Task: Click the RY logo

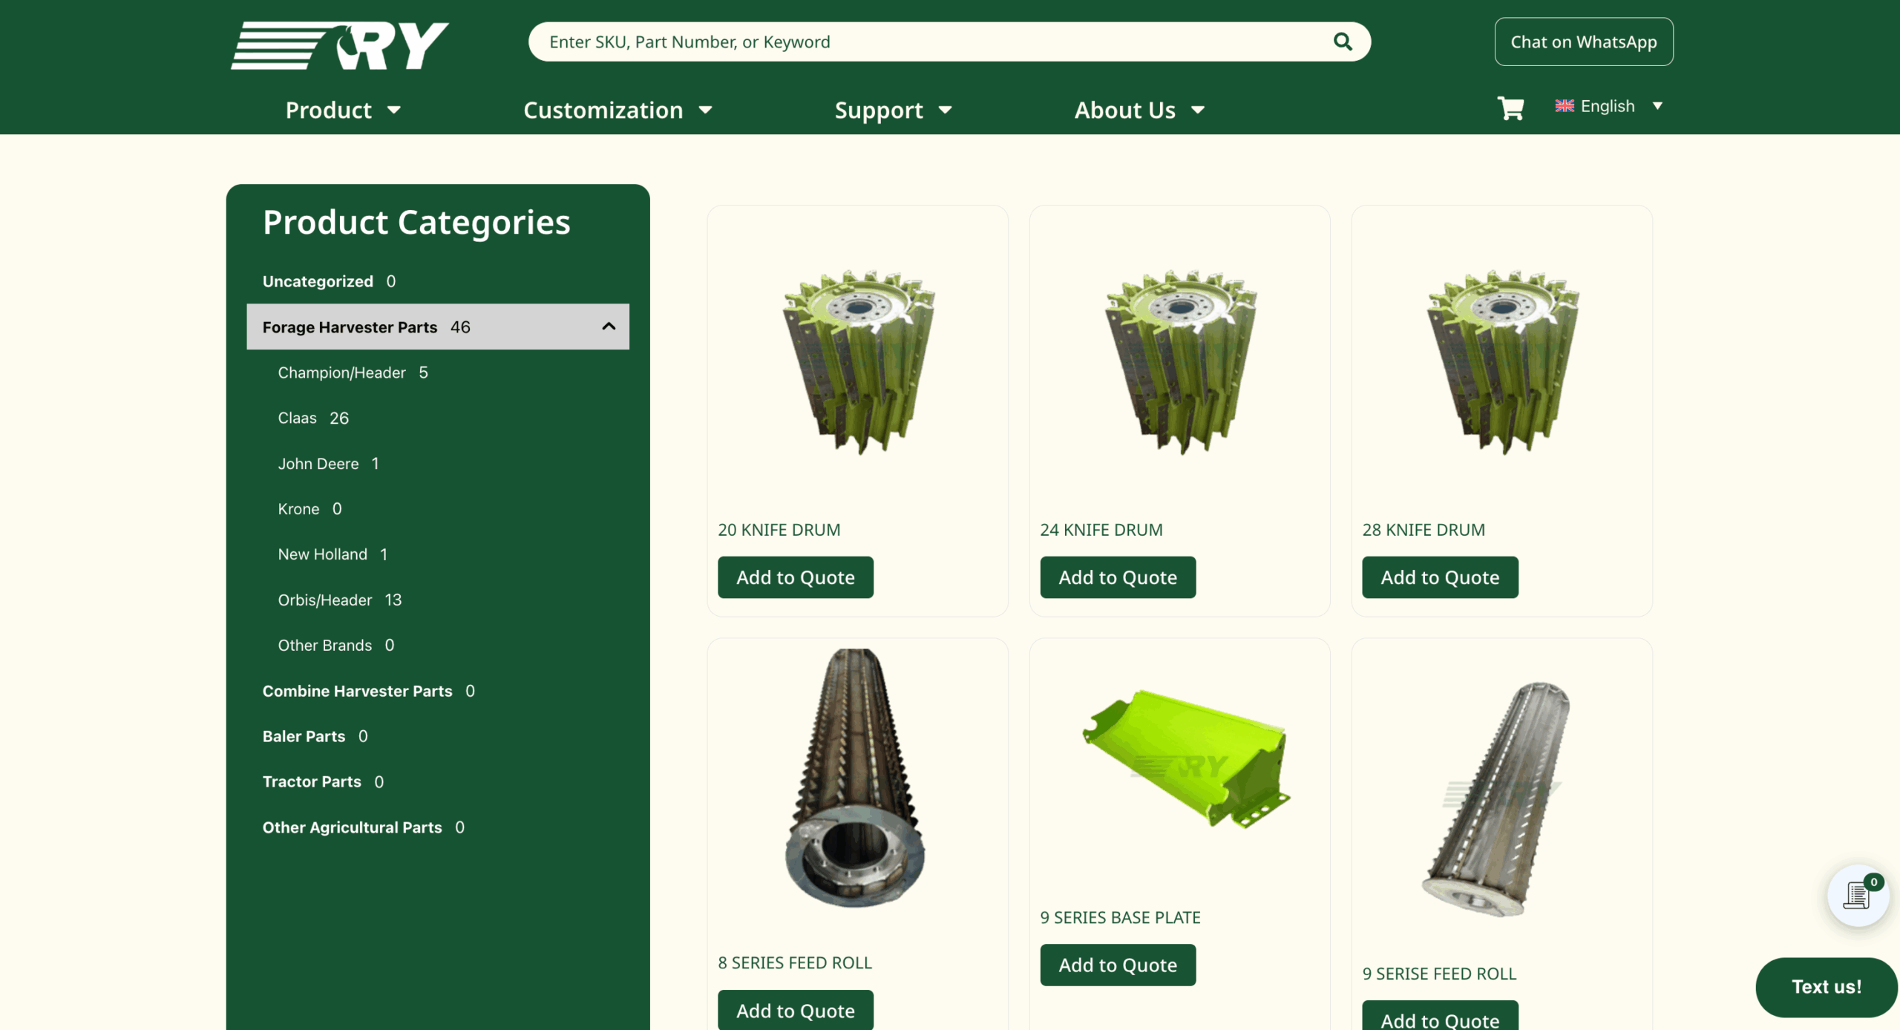Action: pos(340,45)
